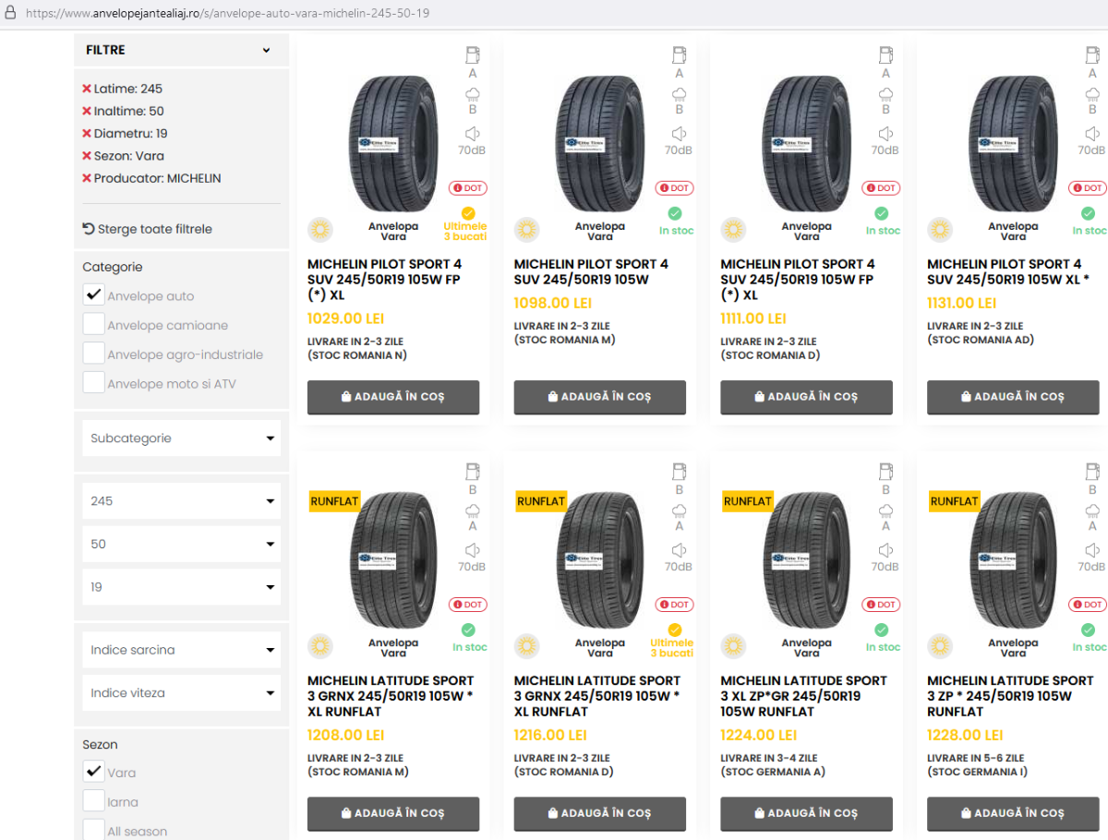This screenshot has height=840, width=1108.
Task: Remove the Inaltime: 50 filter with its red X
Action: coord(87,111)
